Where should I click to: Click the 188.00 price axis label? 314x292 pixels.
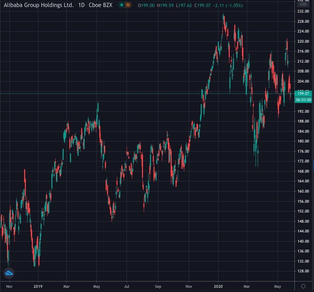(x=303, y=121)
